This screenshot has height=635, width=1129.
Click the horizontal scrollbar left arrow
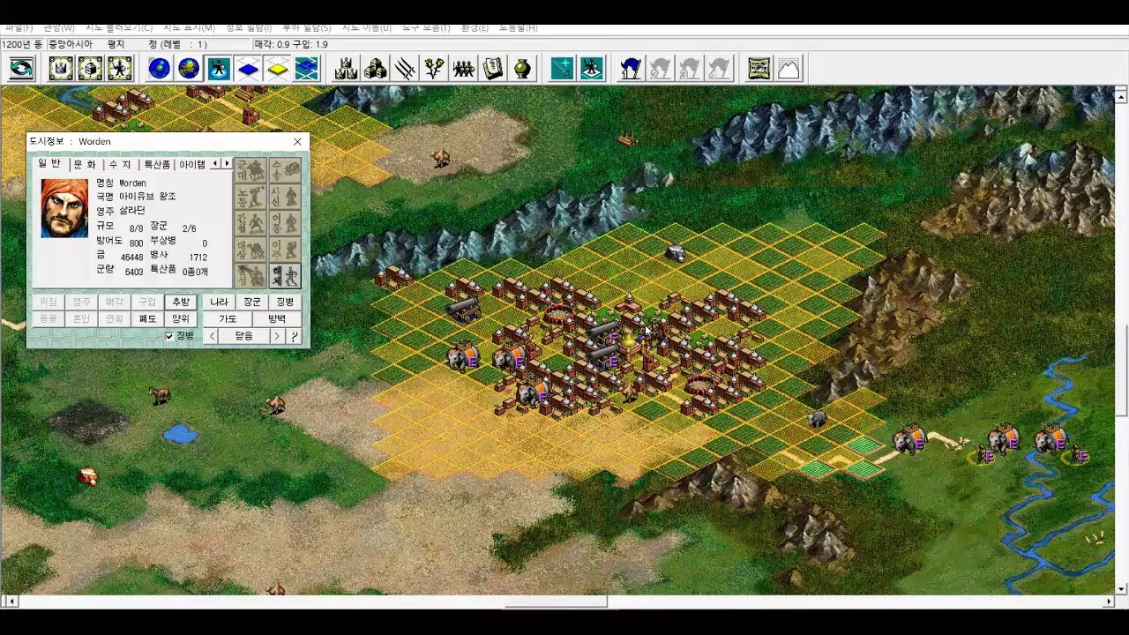[x=11, y=601]
